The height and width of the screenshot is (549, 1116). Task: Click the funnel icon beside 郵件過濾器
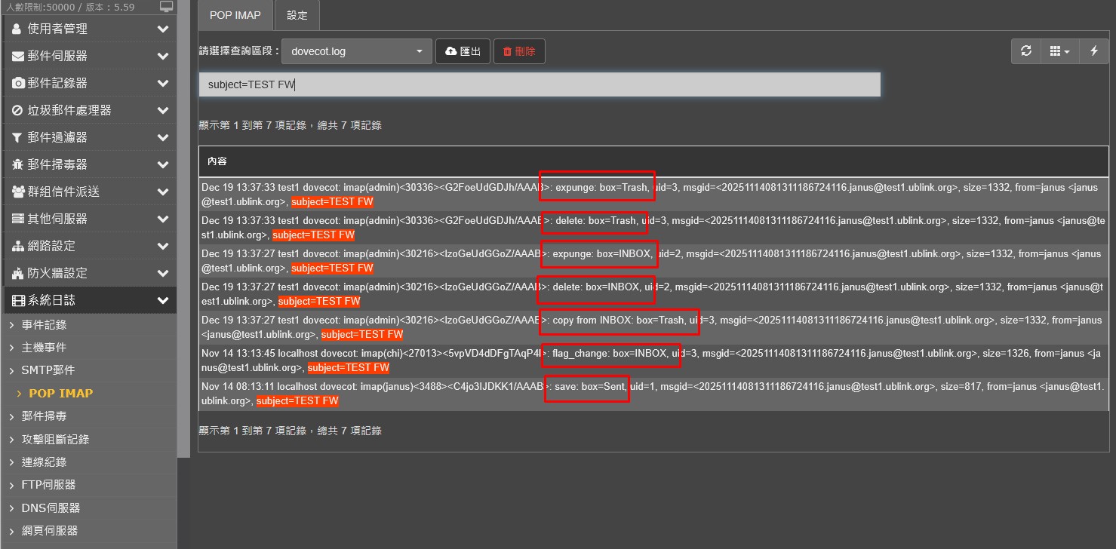click(x=17, y=137)
